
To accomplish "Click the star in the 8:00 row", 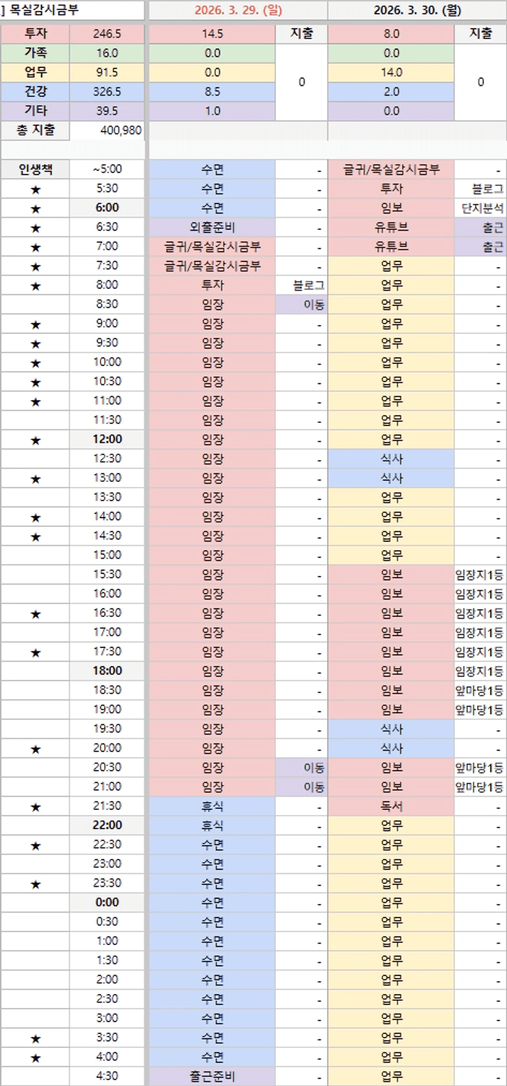I will pos(36,286).
